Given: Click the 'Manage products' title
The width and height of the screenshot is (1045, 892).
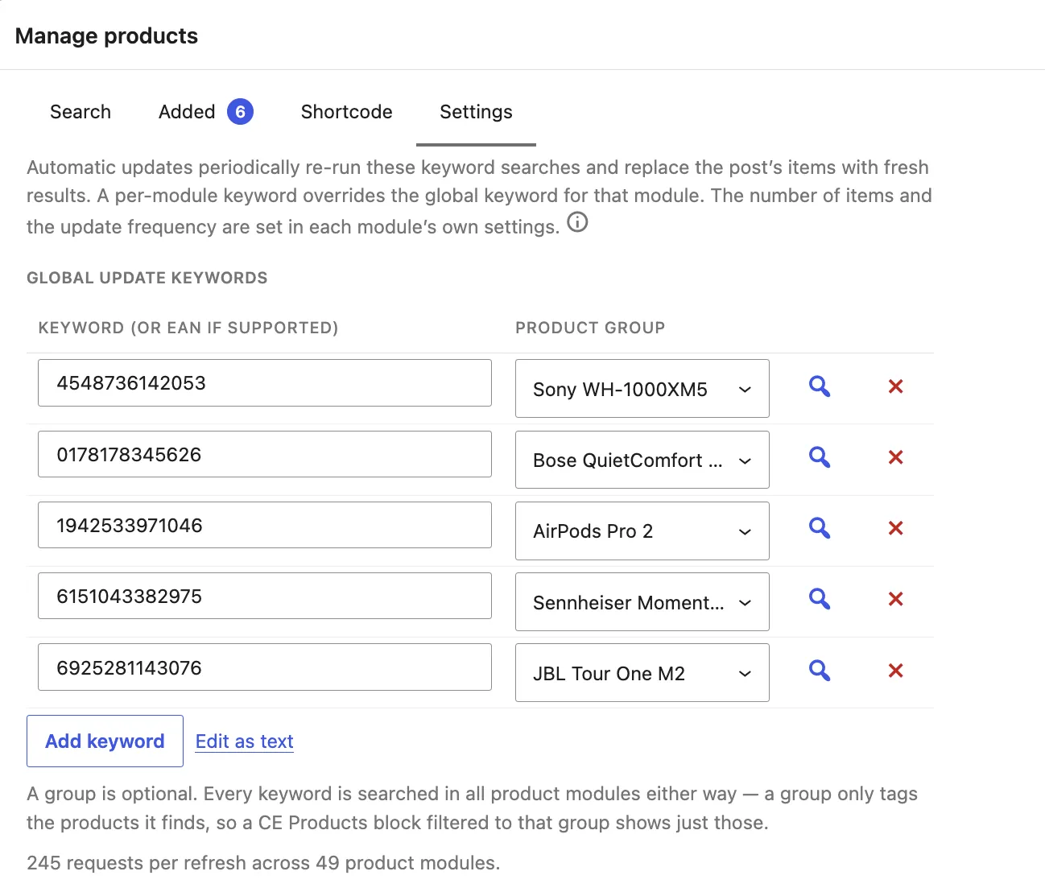Looking at the screenshot, I should (x=106, y=36).
